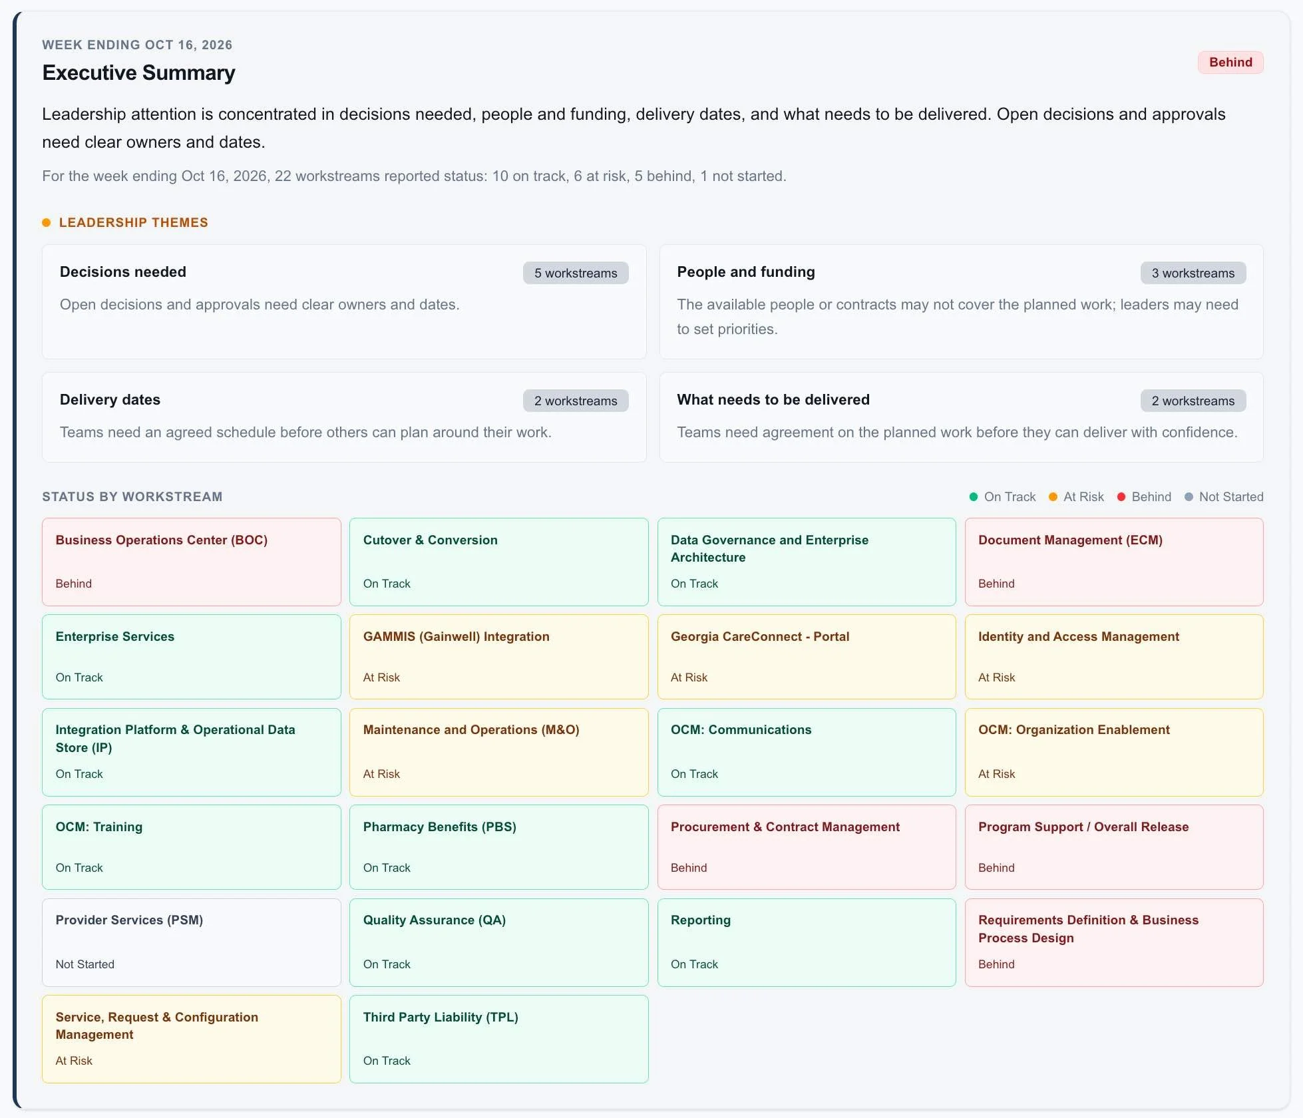Viewport: 1303px width, 1118px height.
Task: Click the 5 workstreams badge
Action: point(576,273)
